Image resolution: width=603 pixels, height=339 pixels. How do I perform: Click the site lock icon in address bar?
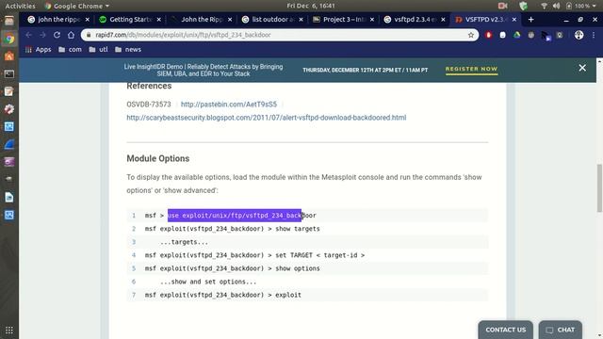point(89,35)
